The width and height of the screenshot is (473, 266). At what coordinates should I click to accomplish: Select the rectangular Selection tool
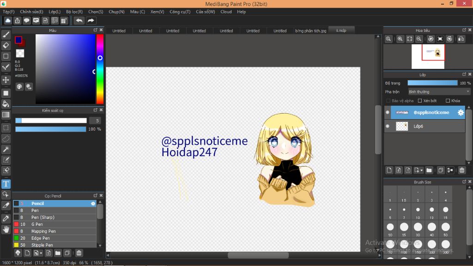[6, 128]
